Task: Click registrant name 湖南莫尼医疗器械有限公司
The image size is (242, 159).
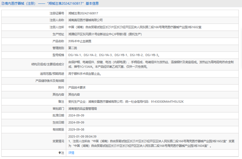Action: 85,20
